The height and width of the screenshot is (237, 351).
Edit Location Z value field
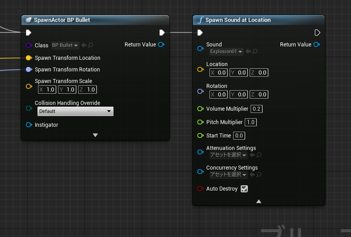pyautogui.click(x=259, y=72)
